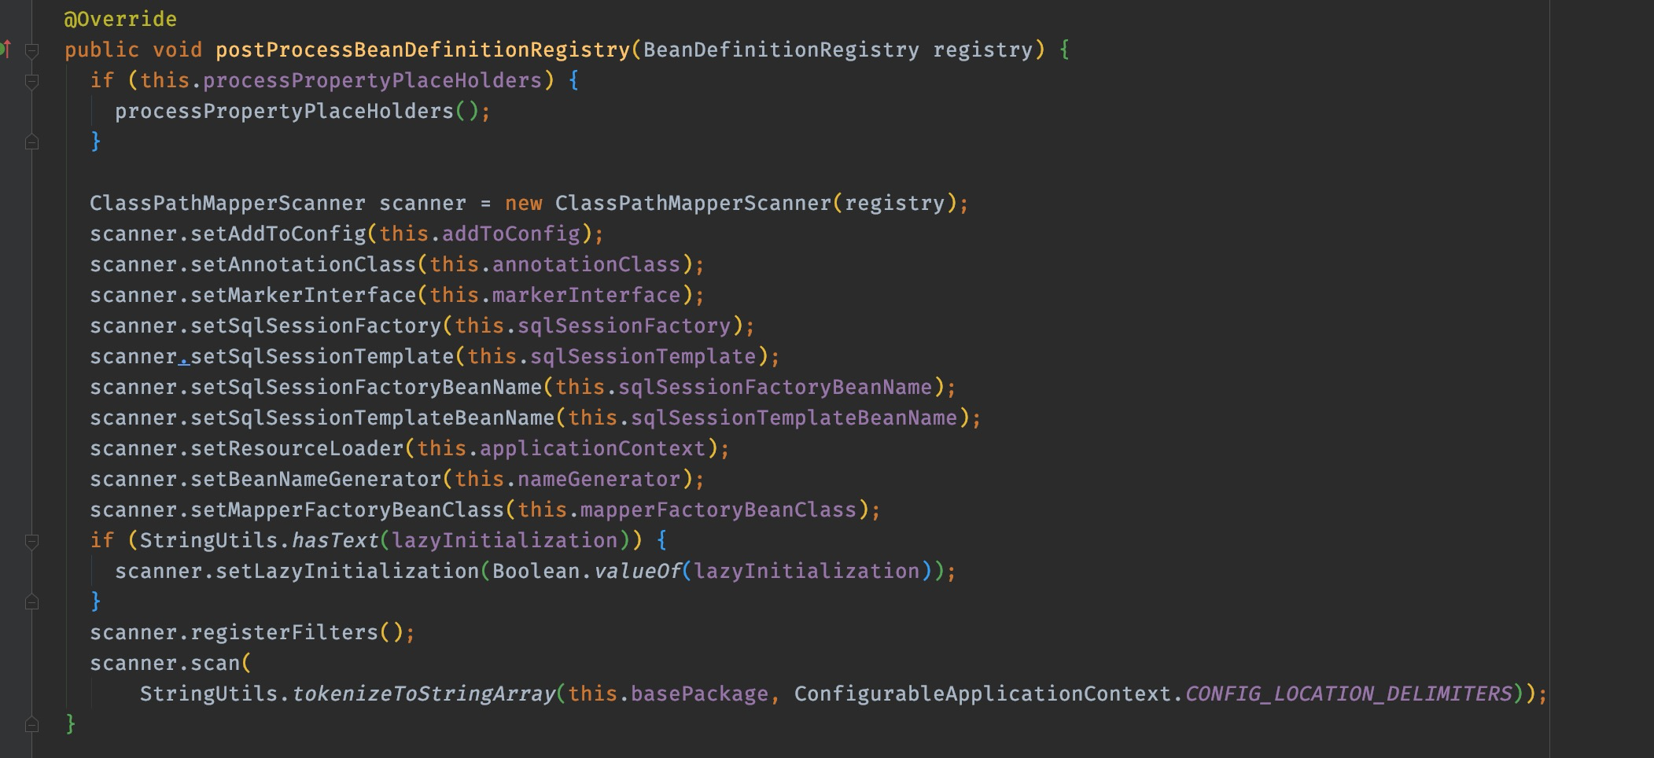Click the setAddToConfig method call
The height and width of the screenshot is (758, 1654).
[278, 234]
